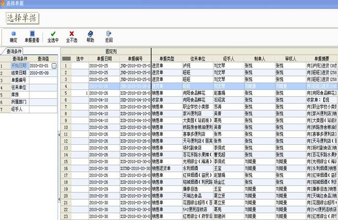Viewport: 338px width, 220px height.
Task: Click the 往来单位 column header
Action: tap(198, 59)
